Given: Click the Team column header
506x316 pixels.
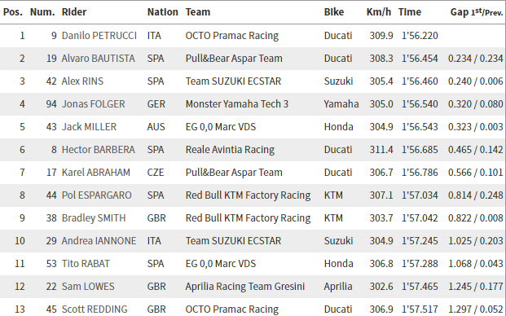Looking at the screenshot, I should click(198, 12).
